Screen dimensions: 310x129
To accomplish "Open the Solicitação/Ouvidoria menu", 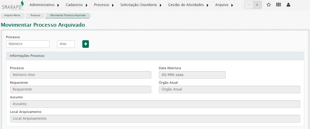I will tap(141, 5).
